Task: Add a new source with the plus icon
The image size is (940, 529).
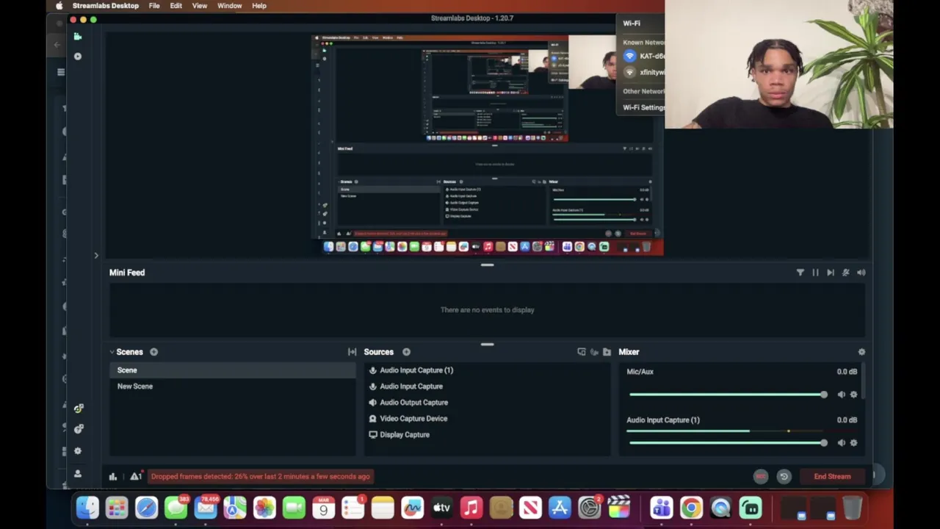Action: point(406,352)
